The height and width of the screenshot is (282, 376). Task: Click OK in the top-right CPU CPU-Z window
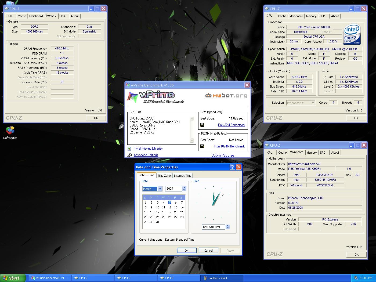(356, 118)
